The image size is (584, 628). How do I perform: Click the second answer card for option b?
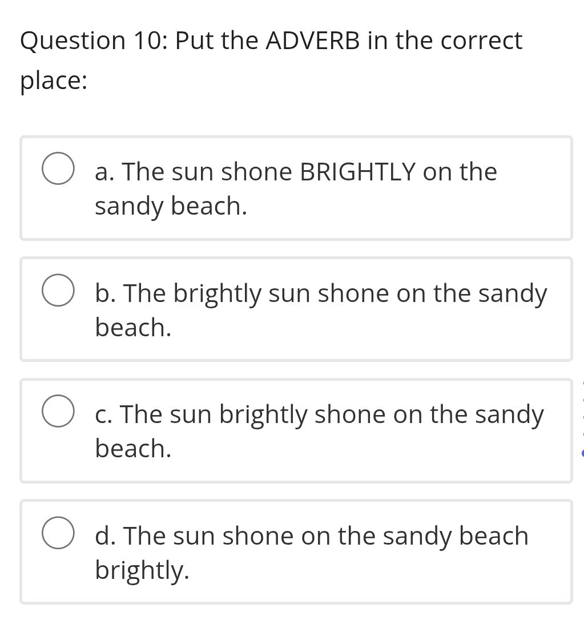(x=296, y=308)
